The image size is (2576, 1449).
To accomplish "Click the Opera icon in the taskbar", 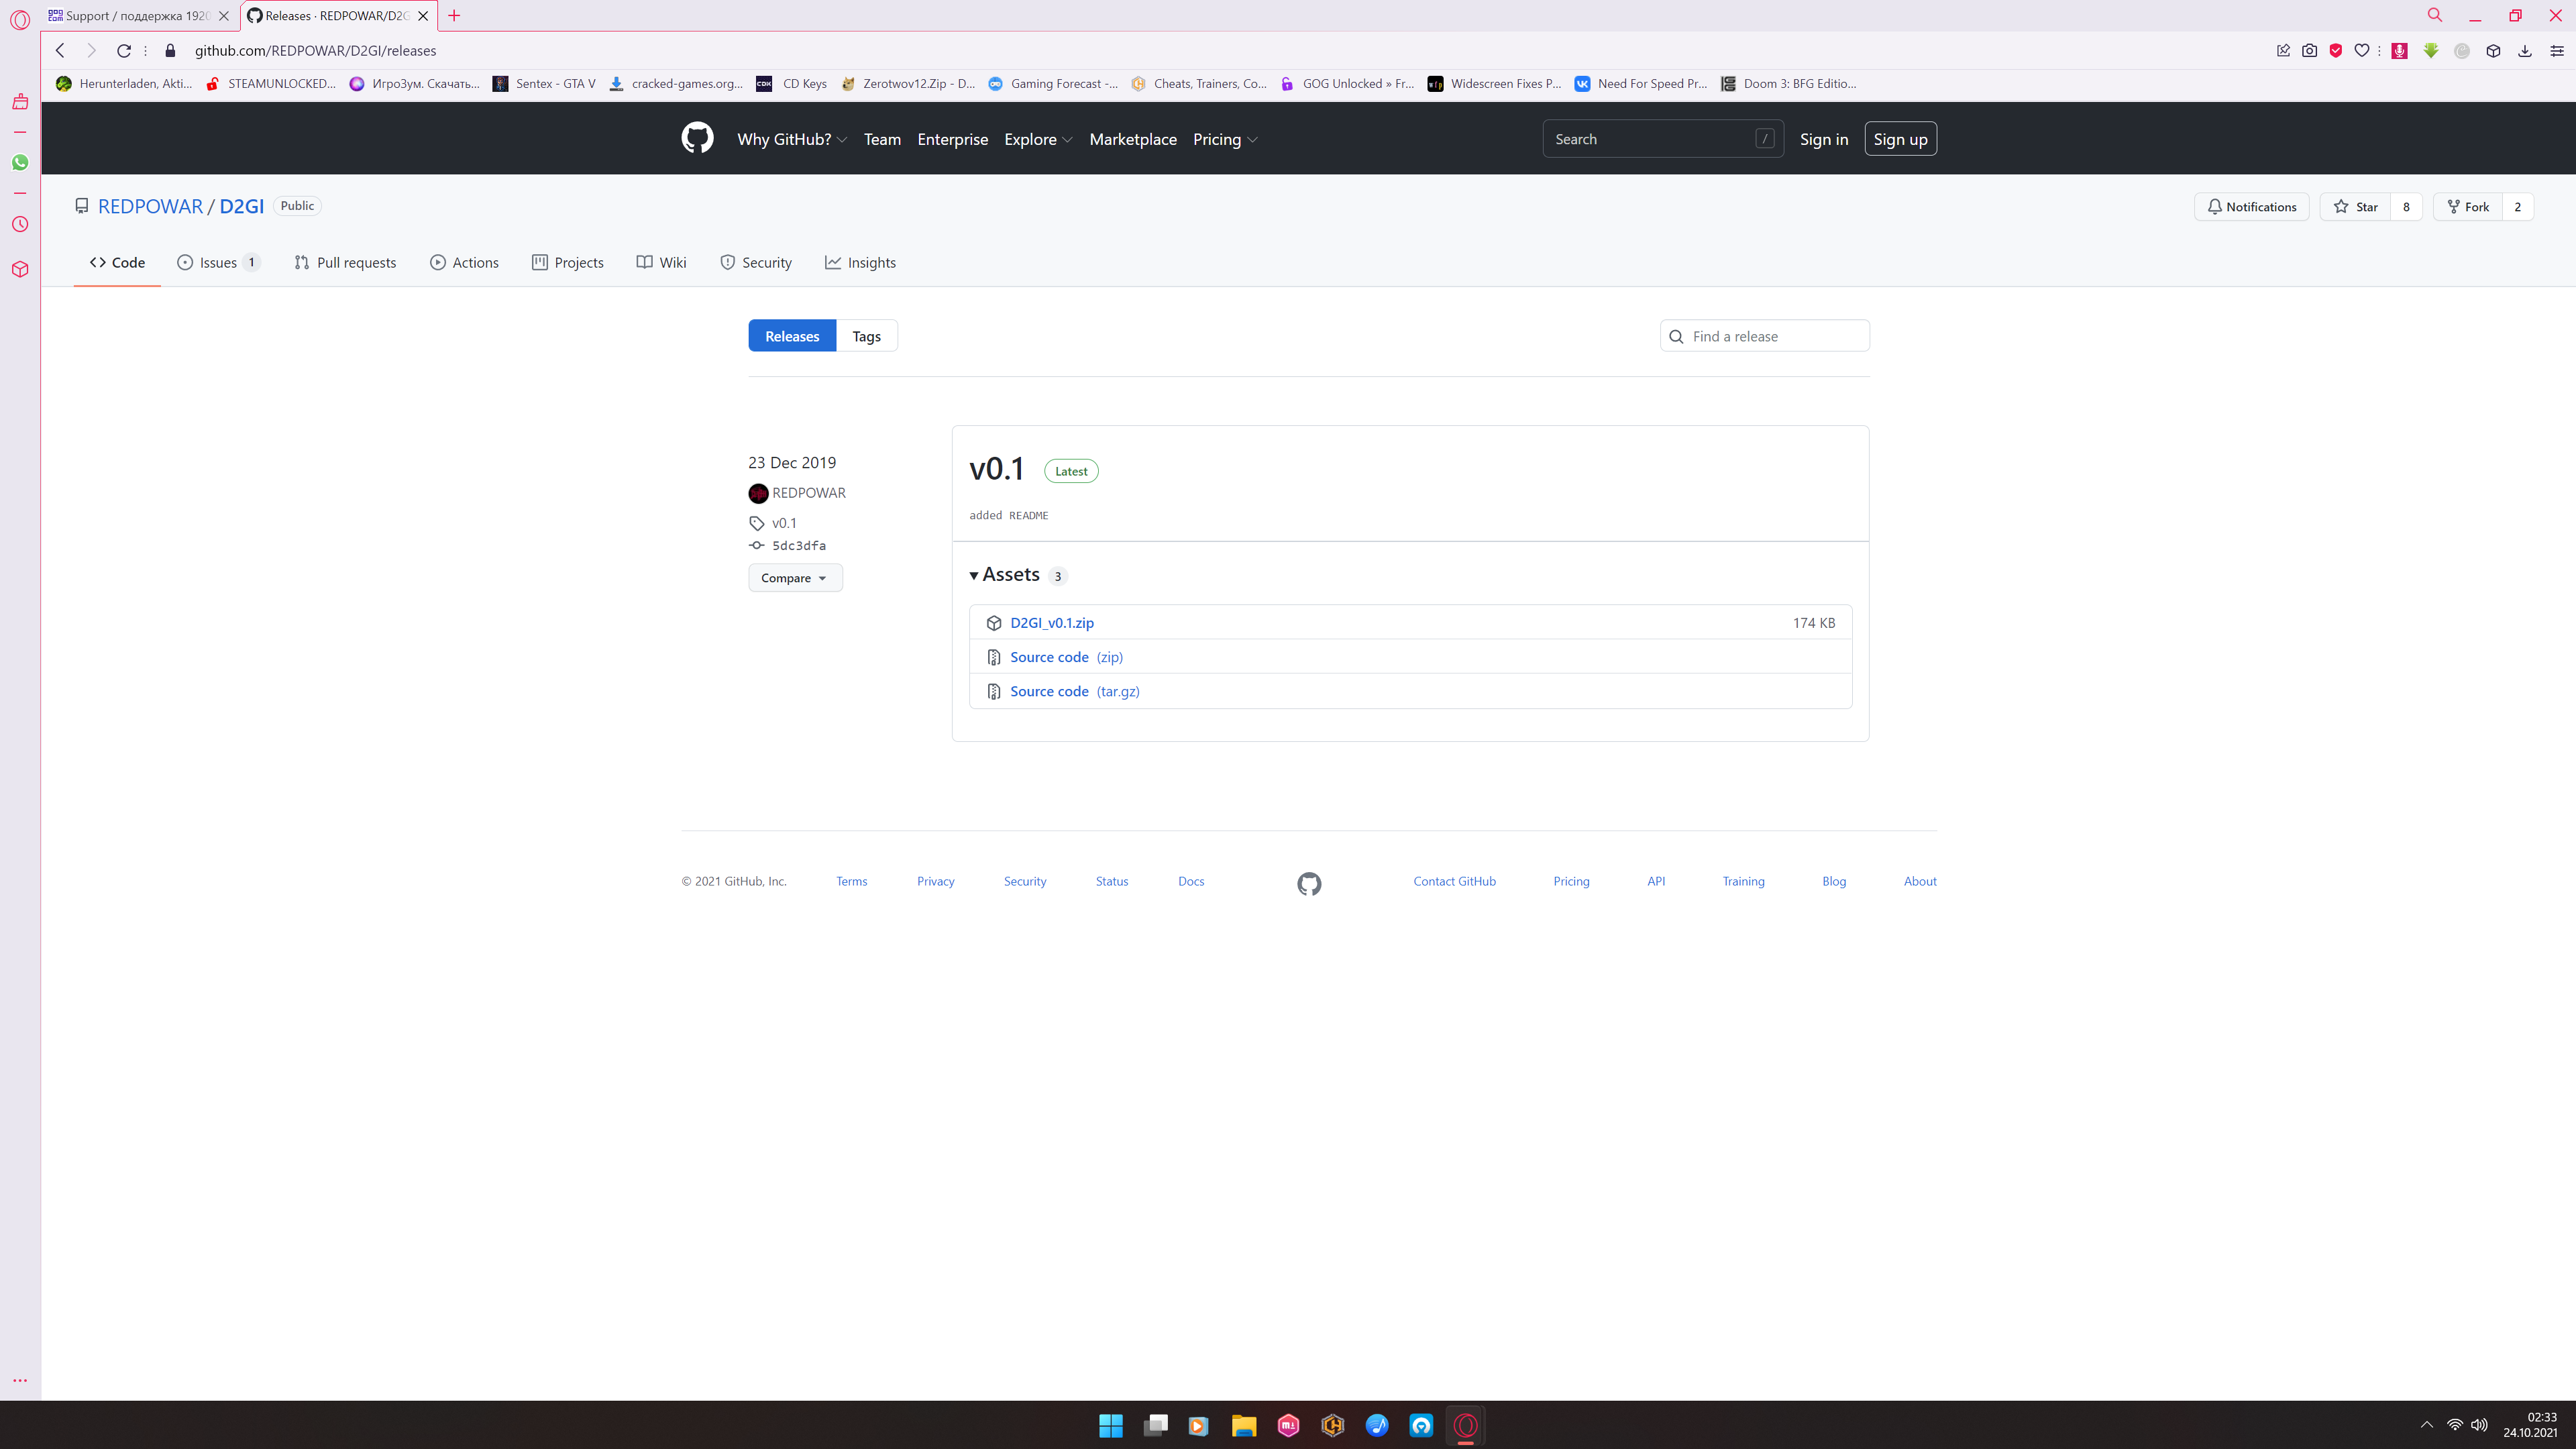I will [1466, 1425].
